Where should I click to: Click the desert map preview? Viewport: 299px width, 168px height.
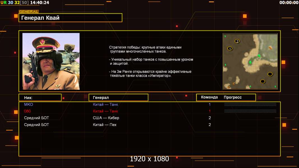[250, 61]
